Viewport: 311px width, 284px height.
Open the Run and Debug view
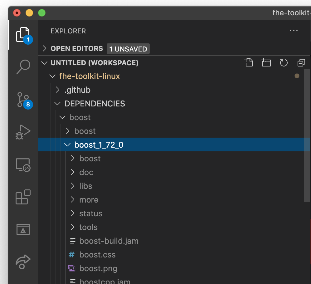[x=23, y=132]
